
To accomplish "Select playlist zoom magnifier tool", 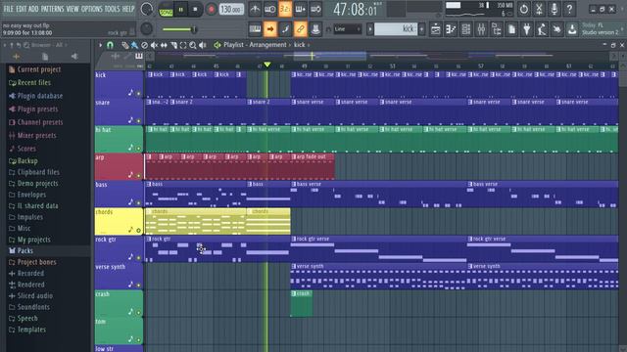I will tap(193, 45).
